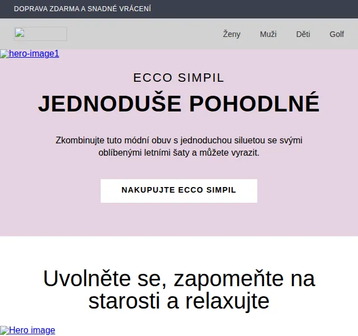Follow the hero-image1 link
Screen dimensions: 358x336
(30, 54)
